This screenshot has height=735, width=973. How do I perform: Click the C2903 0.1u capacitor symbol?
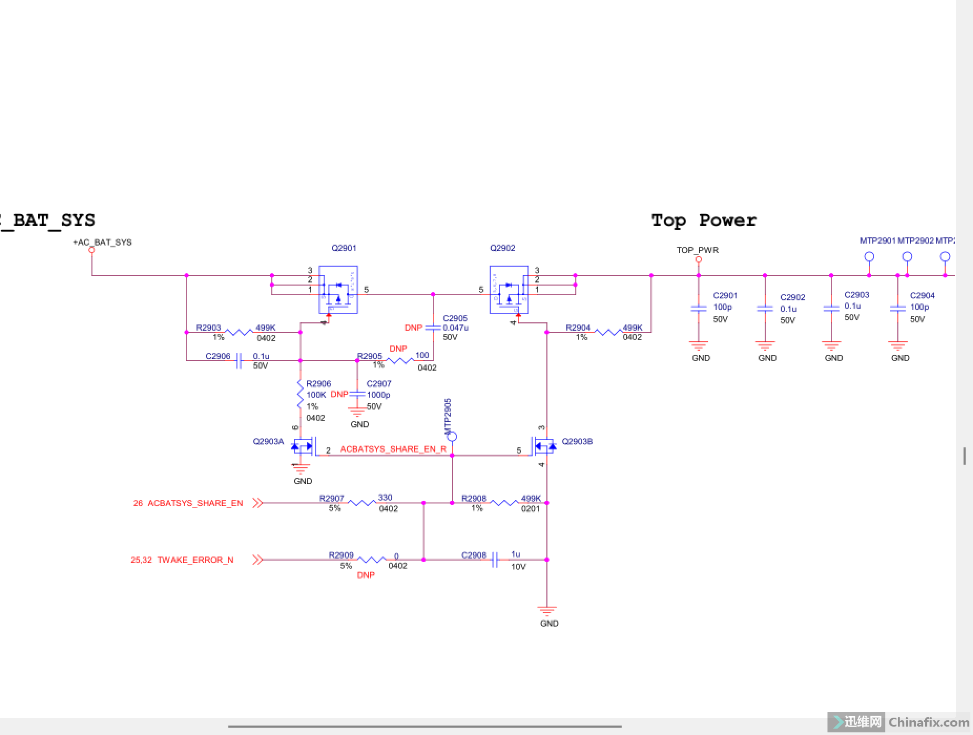(831, 309)
